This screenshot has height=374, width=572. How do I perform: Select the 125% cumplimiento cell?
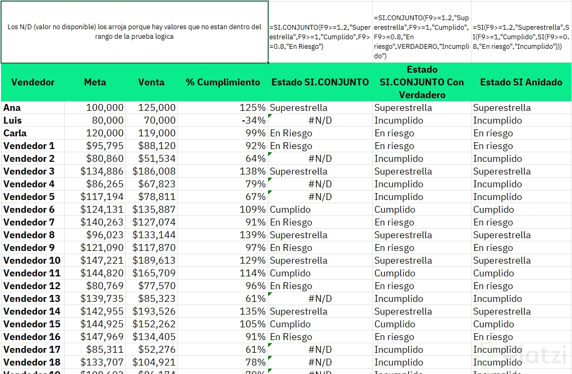click(x=223, y=108)
